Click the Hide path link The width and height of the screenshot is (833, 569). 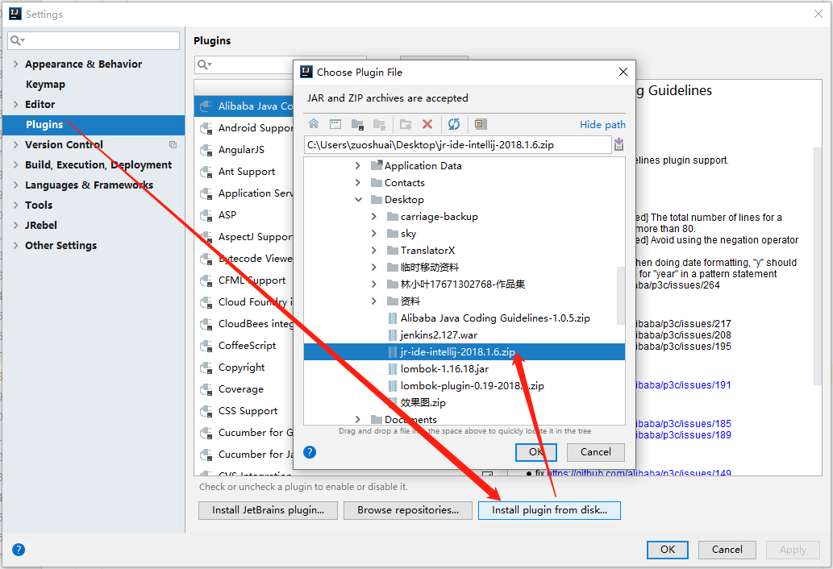pyautogui.click(x=602, y=125)
